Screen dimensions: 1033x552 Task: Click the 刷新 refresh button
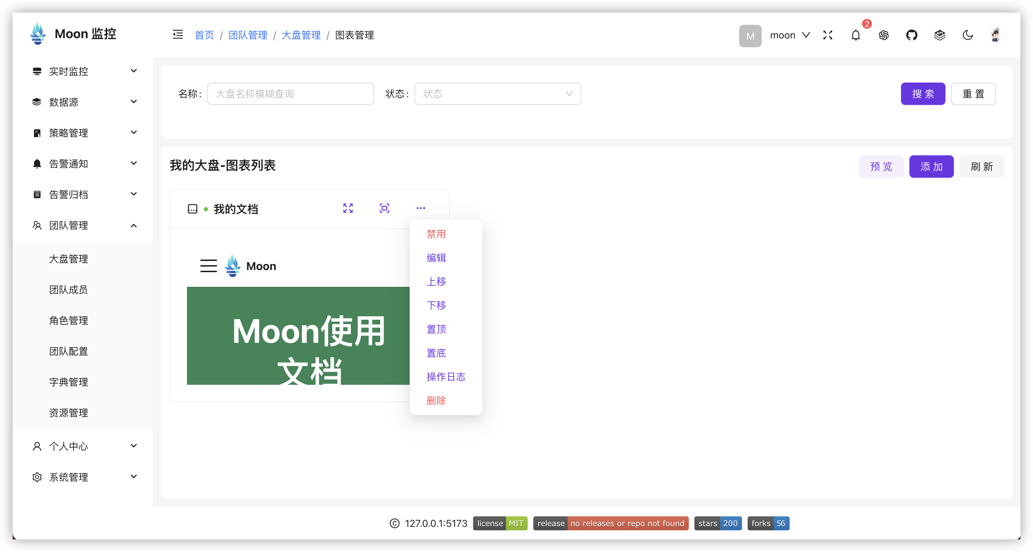coord(981,166)
